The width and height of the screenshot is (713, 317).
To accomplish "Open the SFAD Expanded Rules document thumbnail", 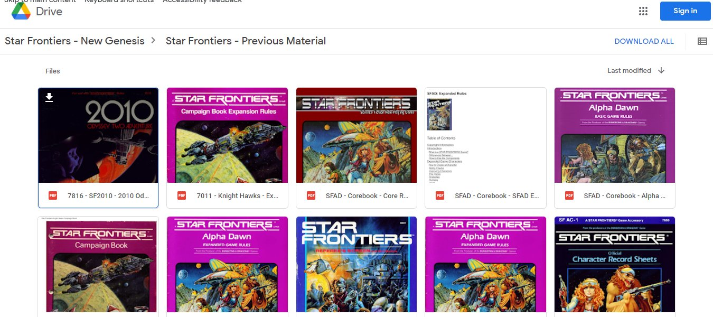I will (485, 135).
